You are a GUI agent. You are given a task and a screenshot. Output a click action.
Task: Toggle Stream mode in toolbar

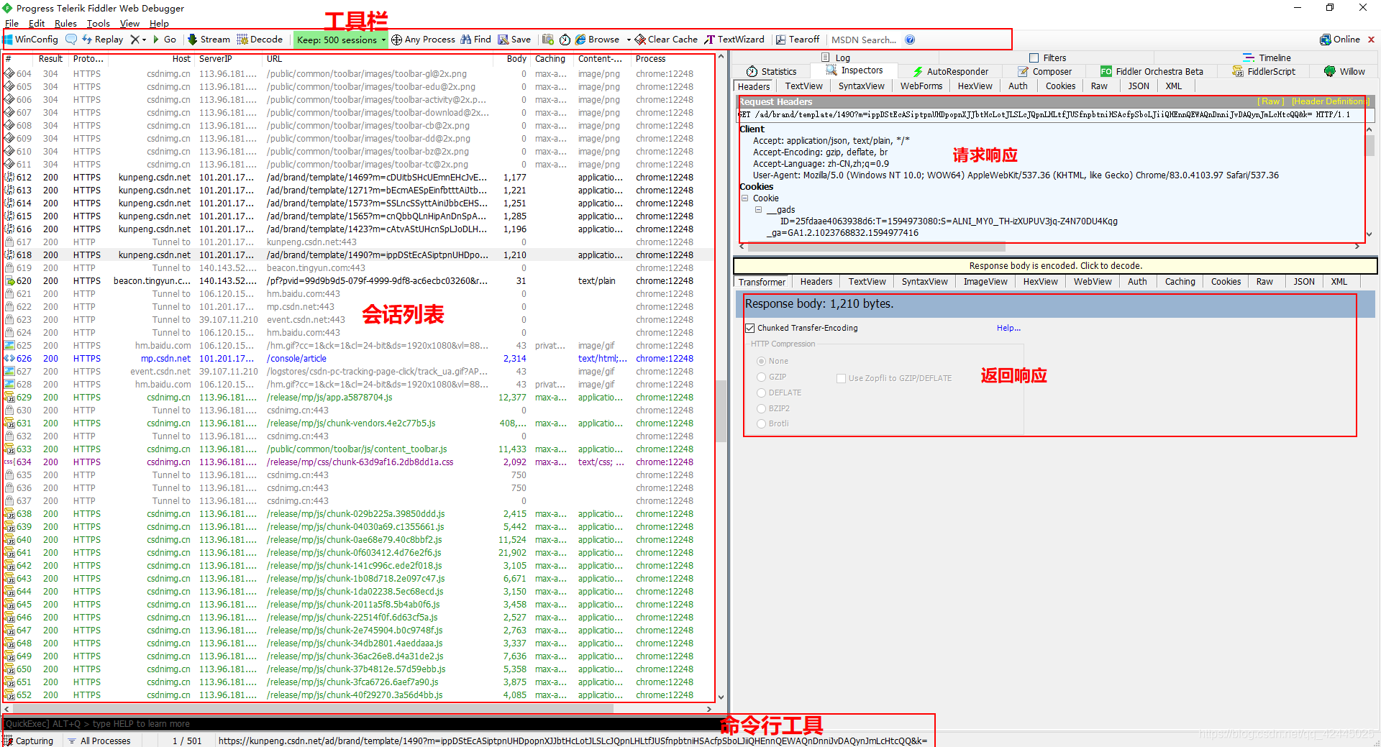pos(209,40)
